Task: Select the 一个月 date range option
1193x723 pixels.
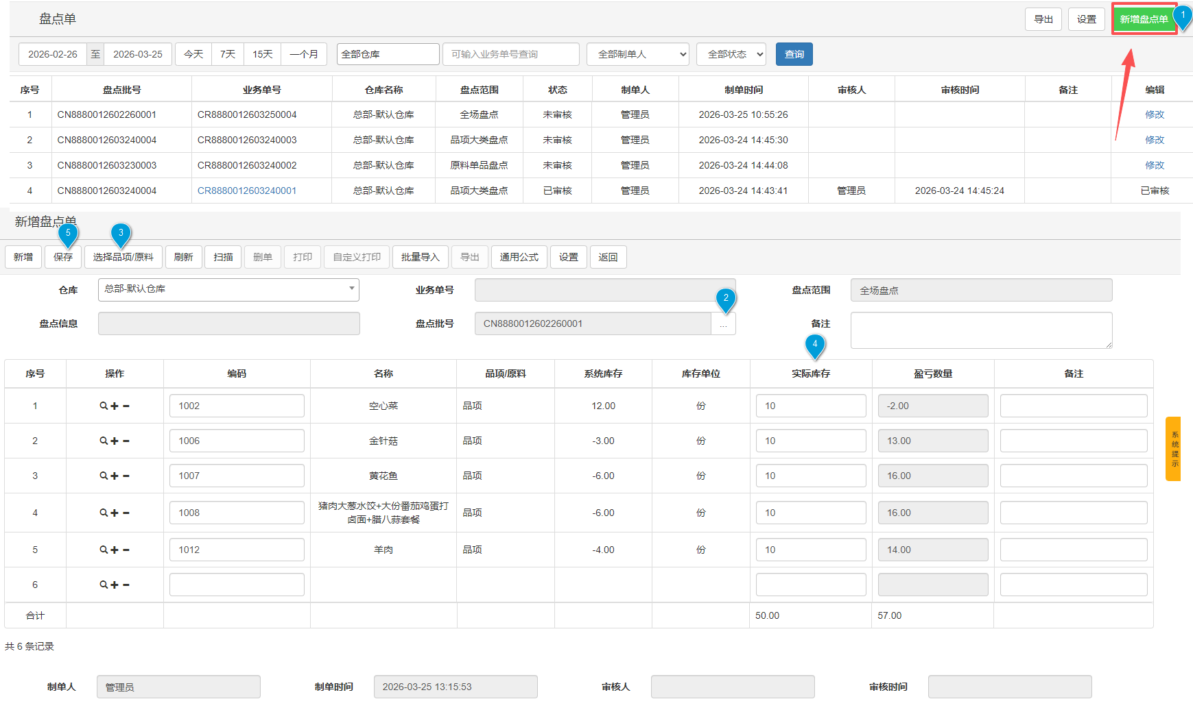Action: [304, 54]
